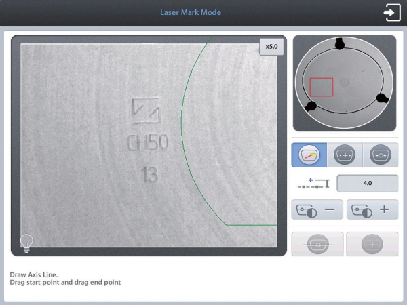Toggle the light bulb illumination icon
Image resolution: width=407 pixels, height=305 pixels.
pos(26,243)
